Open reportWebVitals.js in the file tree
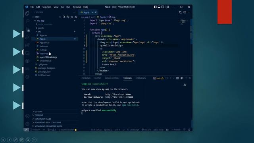This screenshot has height=143, width=254. click(x=48, y=57)
